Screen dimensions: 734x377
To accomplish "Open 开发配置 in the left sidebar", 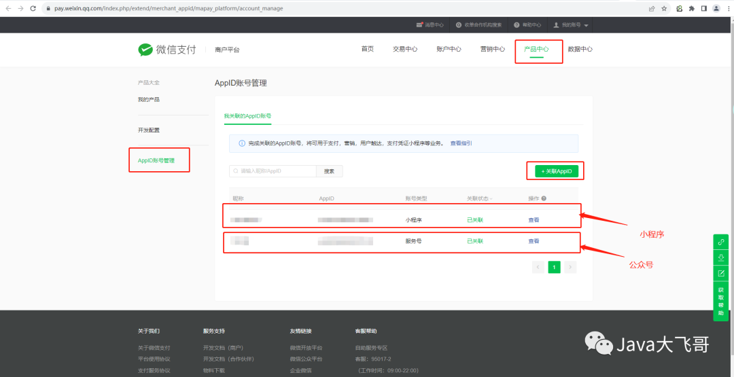I will coord(148,130).
